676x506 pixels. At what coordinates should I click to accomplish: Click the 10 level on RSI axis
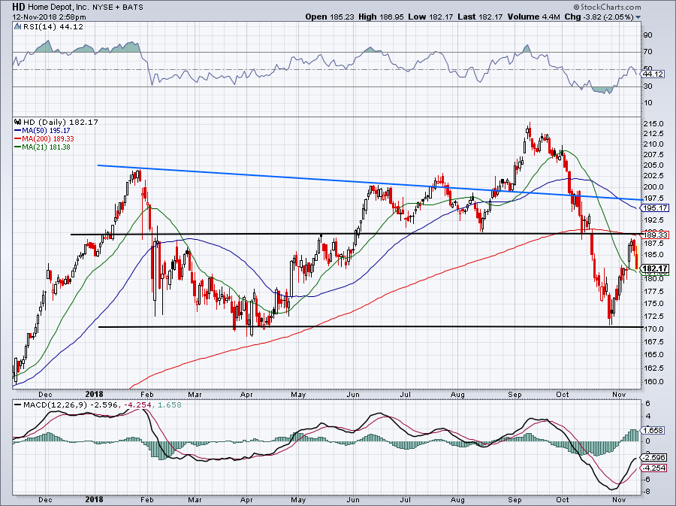click(647, 103)
